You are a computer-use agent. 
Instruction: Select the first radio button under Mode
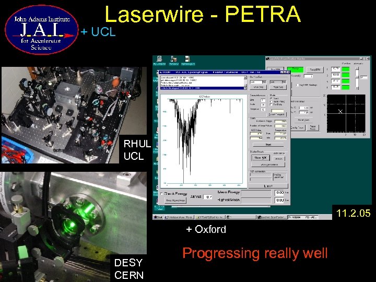[x=271, y=99]
